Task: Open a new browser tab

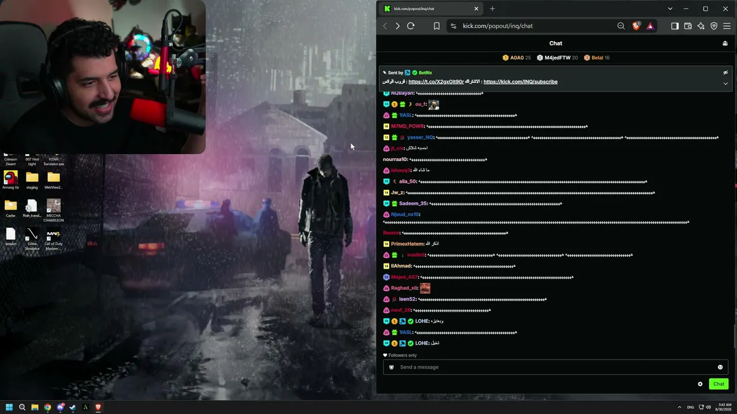Action: [x=492, y=9]
